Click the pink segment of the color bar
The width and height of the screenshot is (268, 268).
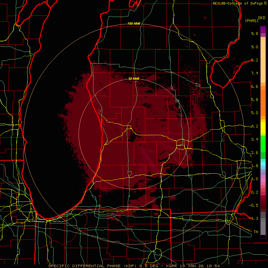(x=263, y=180)
